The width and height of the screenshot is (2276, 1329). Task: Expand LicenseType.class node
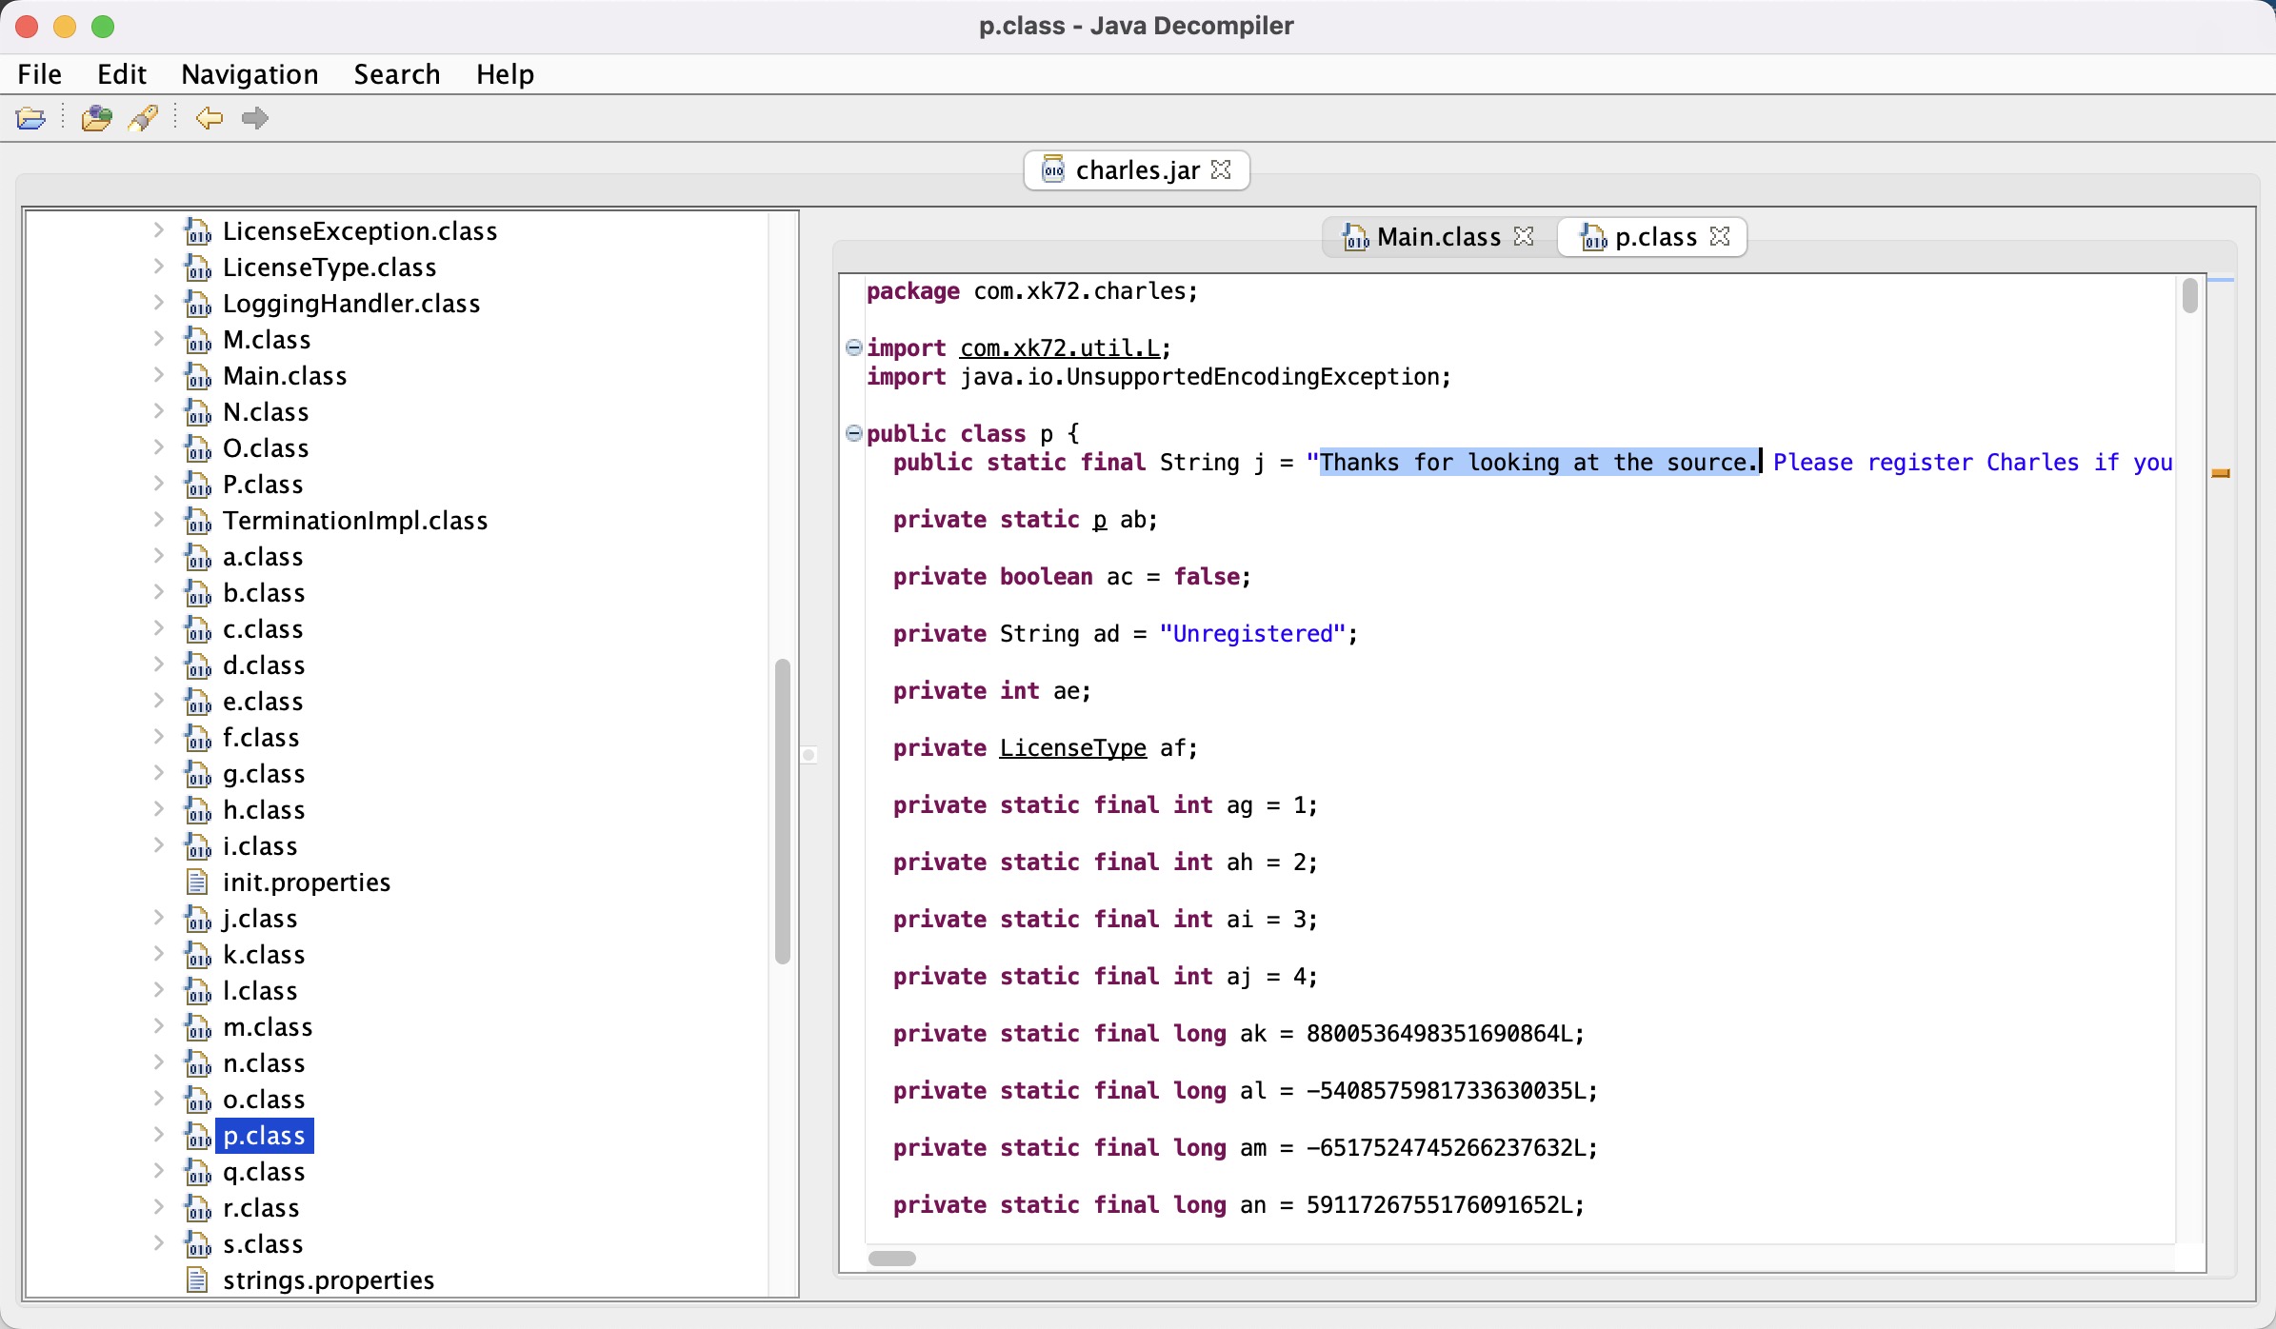coord(159,267)
